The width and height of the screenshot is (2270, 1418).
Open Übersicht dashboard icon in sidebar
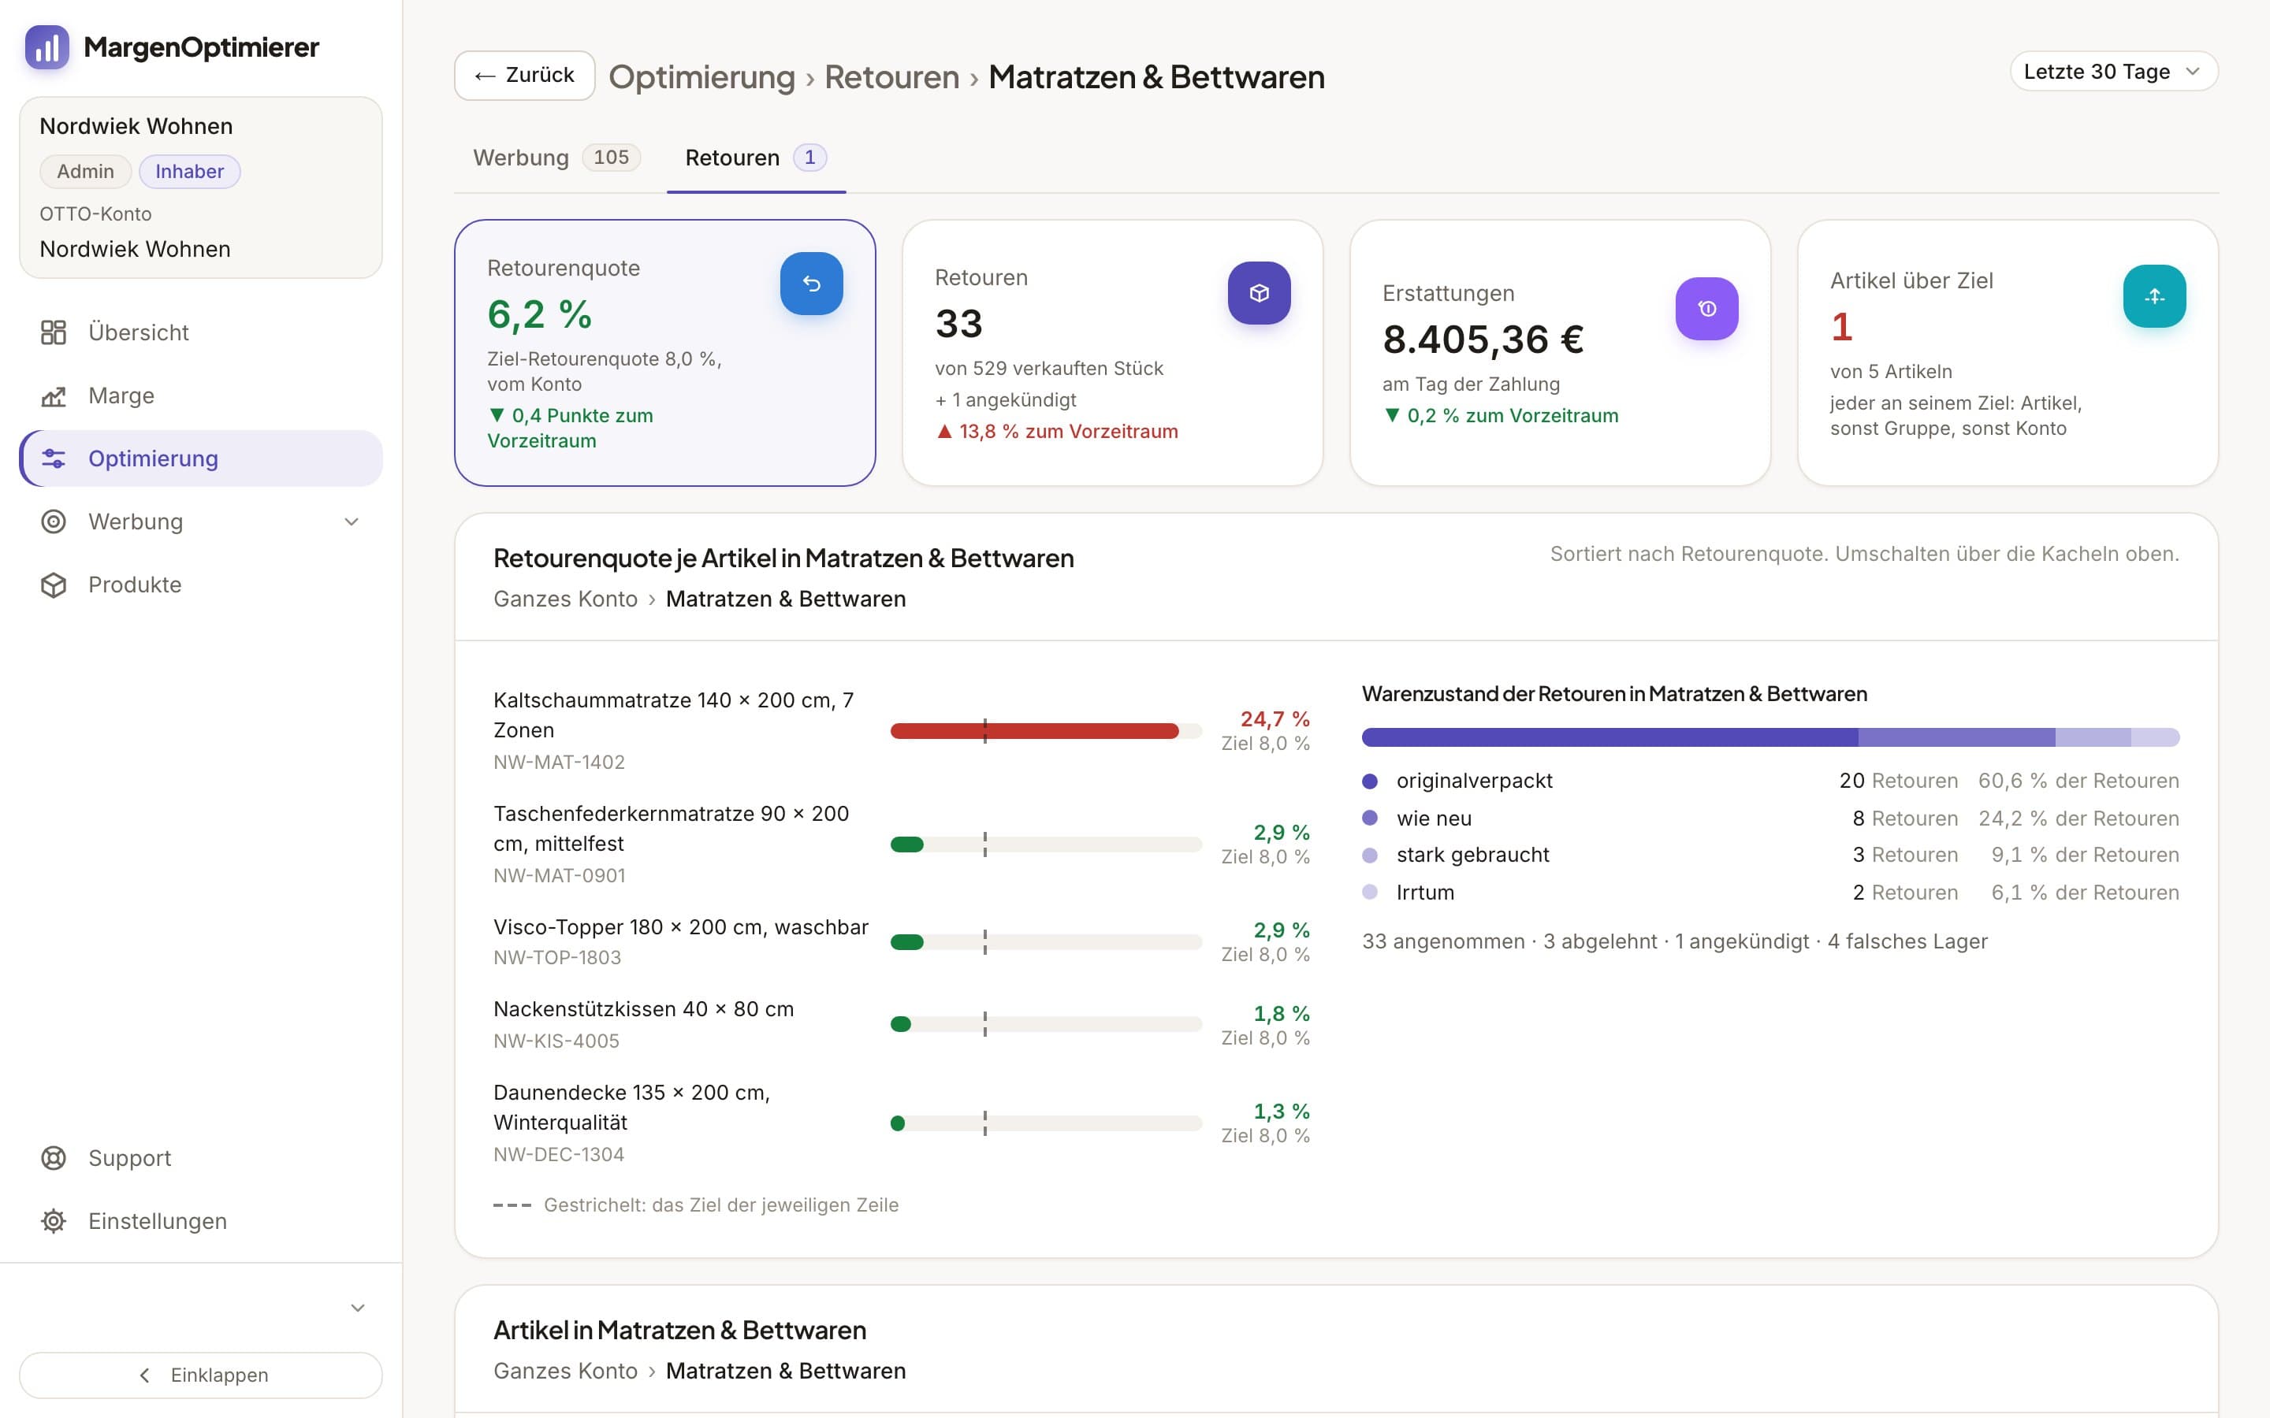[54, 332]
